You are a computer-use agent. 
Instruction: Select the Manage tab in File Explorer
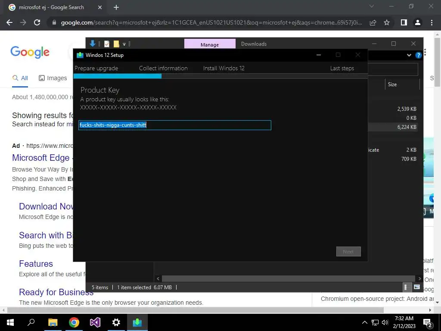[210, 44]
